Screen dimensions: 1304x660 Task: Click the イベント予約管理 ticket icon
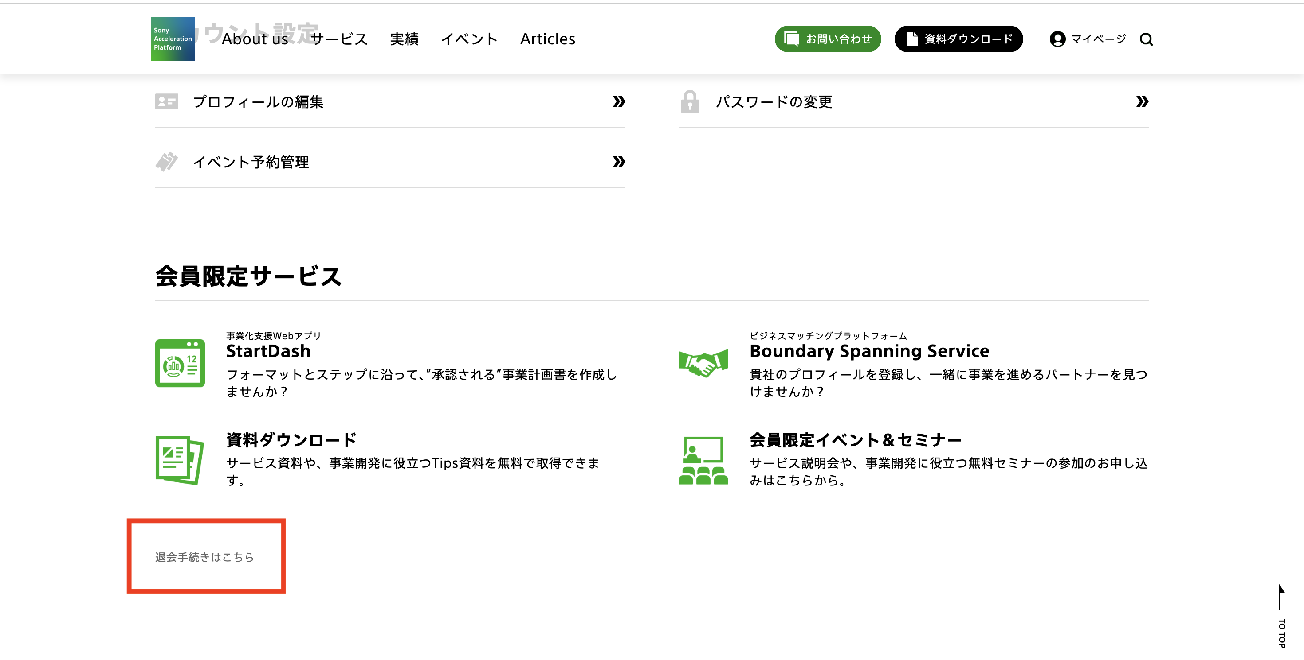pos(168,162)
